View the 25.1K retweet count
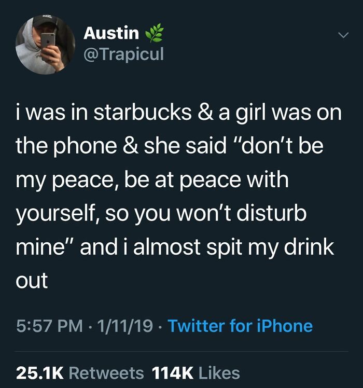The image size is (363, 388). (x=40, y=373)
